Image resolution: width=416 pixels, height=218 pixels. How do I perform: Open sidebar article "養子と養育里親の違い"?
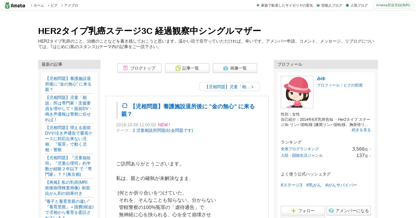tap(69, 208)
